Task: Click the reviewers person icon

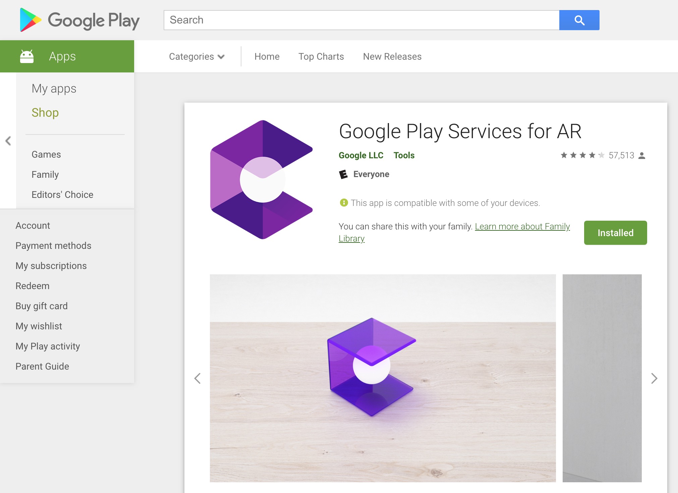Action: click(x=642, y=156)
